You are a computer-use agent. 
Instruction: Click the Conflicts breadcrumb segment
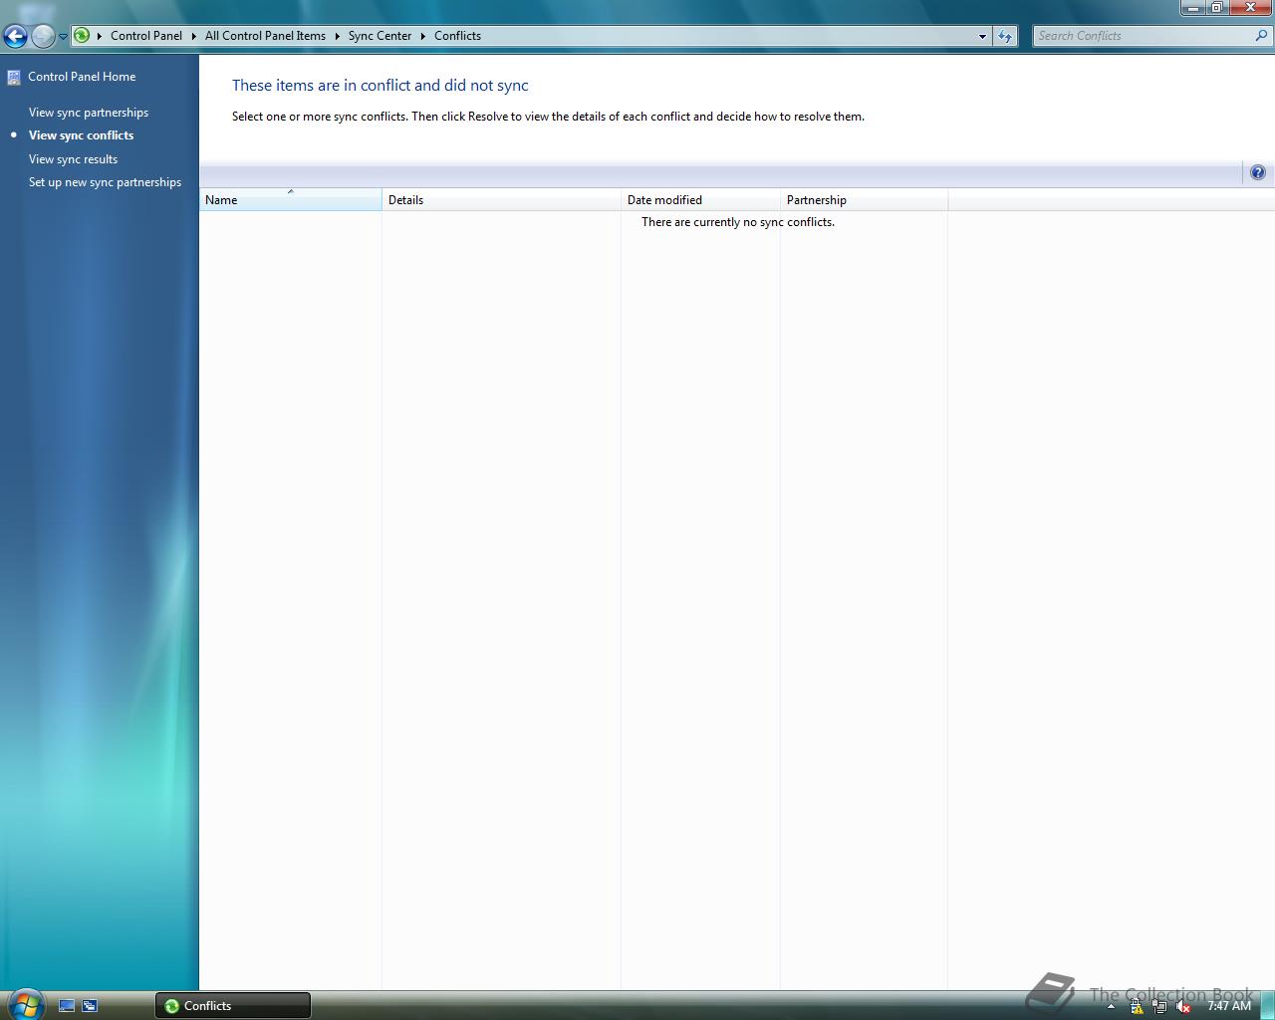click(x=457, y=36)
